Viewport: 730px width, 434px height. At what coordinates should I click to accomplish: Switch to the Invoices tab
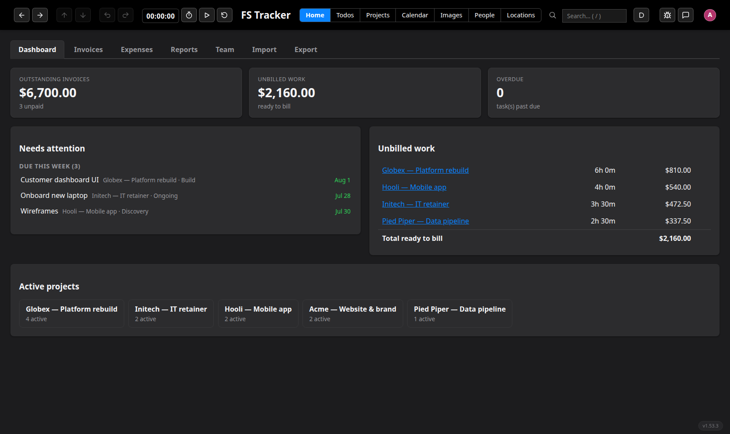tap(88, 49)
